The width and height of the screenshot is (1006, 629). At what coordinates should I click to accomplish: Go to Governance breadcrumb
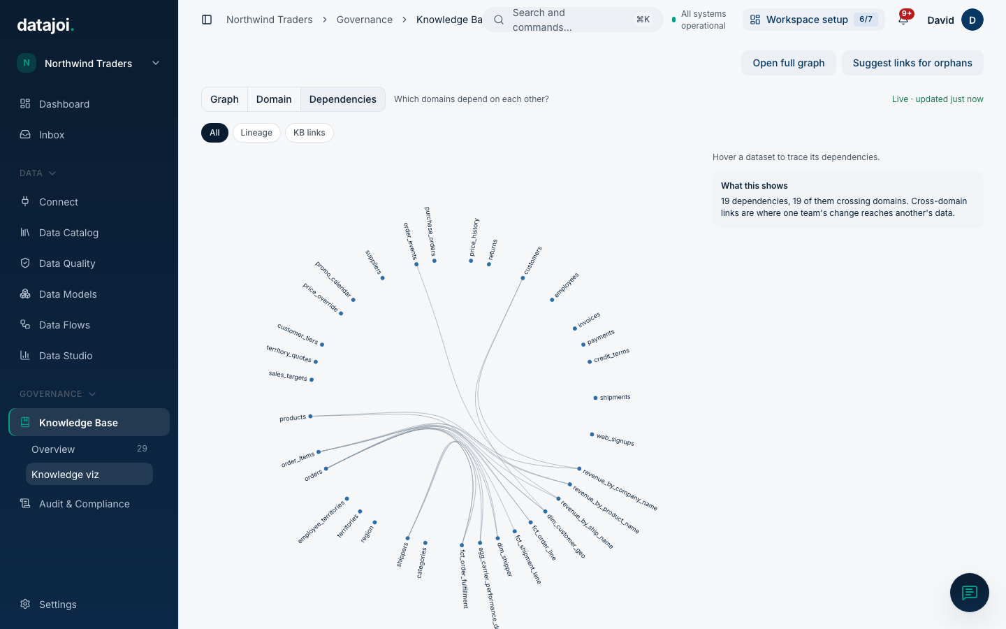point(365,20)
